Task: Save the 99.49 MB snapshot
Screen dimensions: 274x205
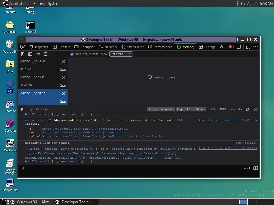Action: tap(63, 85)
